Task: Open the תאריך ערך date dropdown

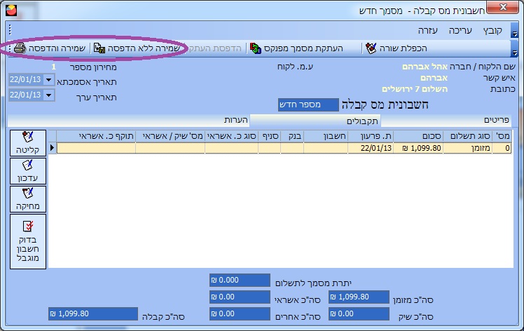Action: click(x=49, y=95)
